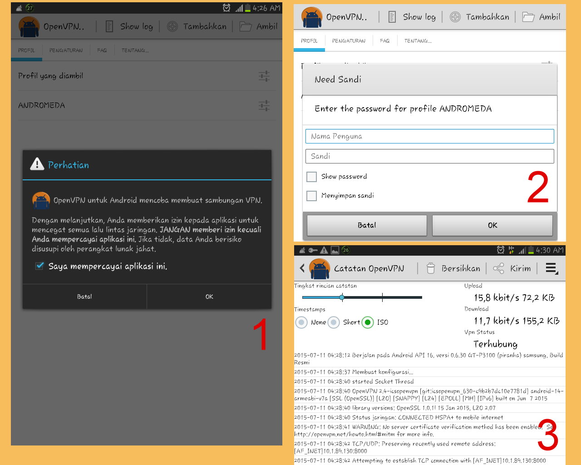
Task: Select Short timestamps radio button
Action: pos(334,322)
